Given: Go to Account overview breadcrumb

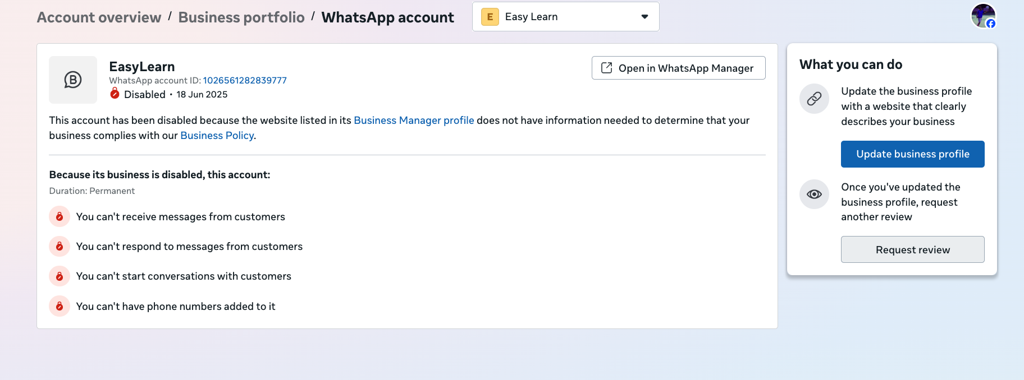Looking at the screenshot, I should pyautogui.click(x=99, y=17).
